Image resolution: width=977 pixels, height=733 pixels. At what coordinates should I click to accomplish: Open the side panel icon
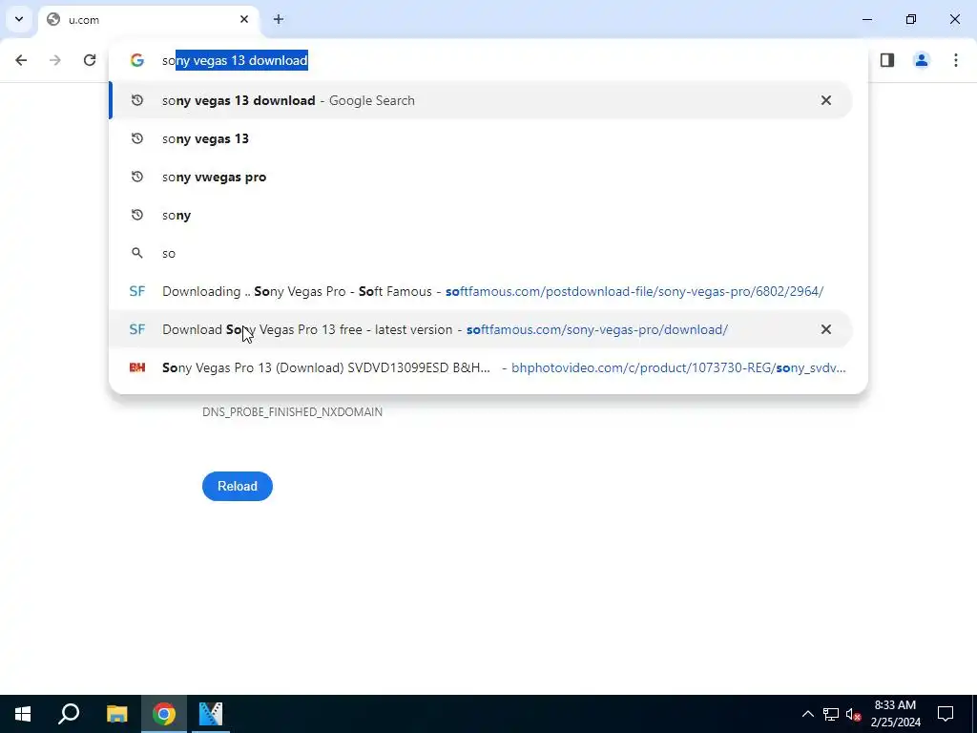887,60
